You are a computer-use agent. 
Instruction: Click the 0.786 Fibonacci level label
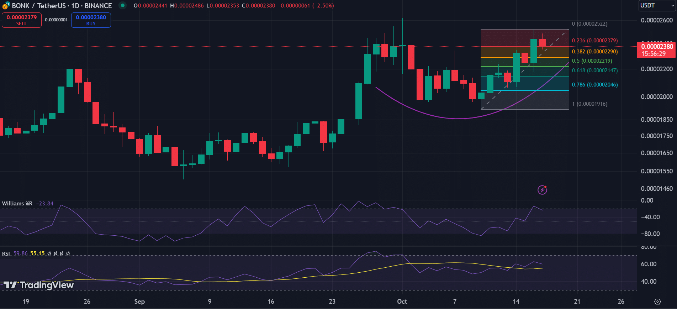[x=595, y=85]
